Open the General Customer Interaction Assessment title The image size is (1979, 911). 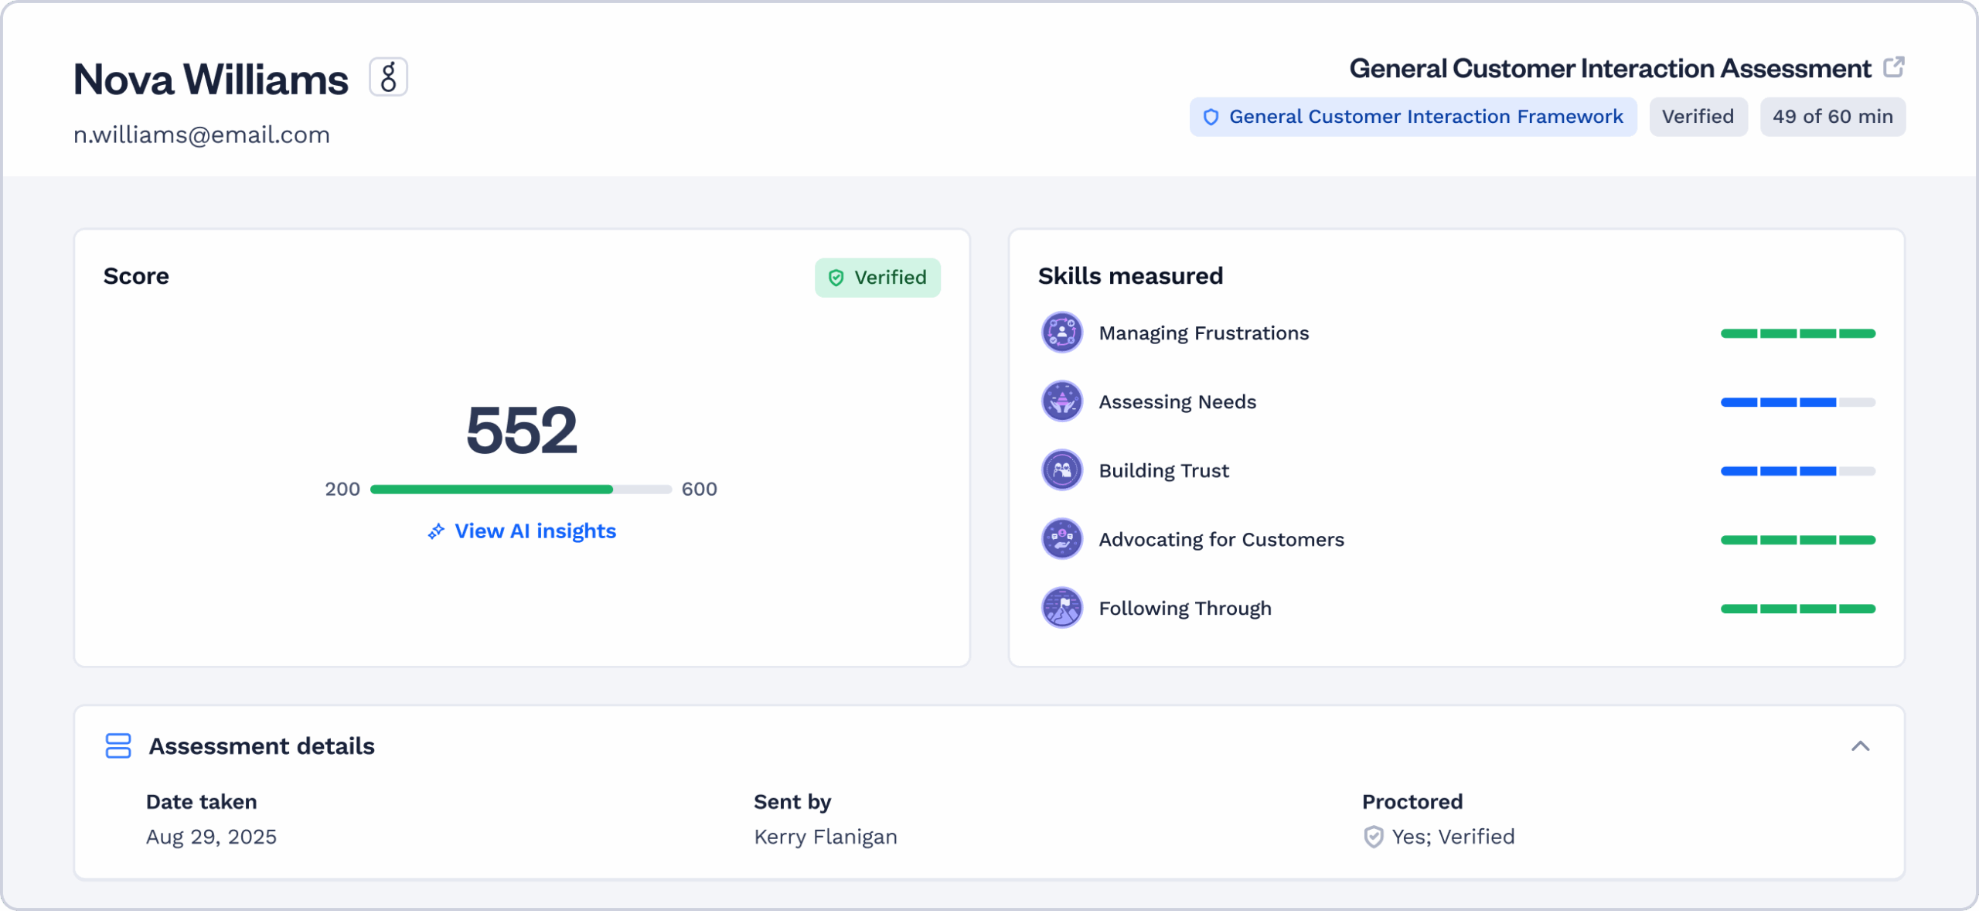coord(1609,69)
